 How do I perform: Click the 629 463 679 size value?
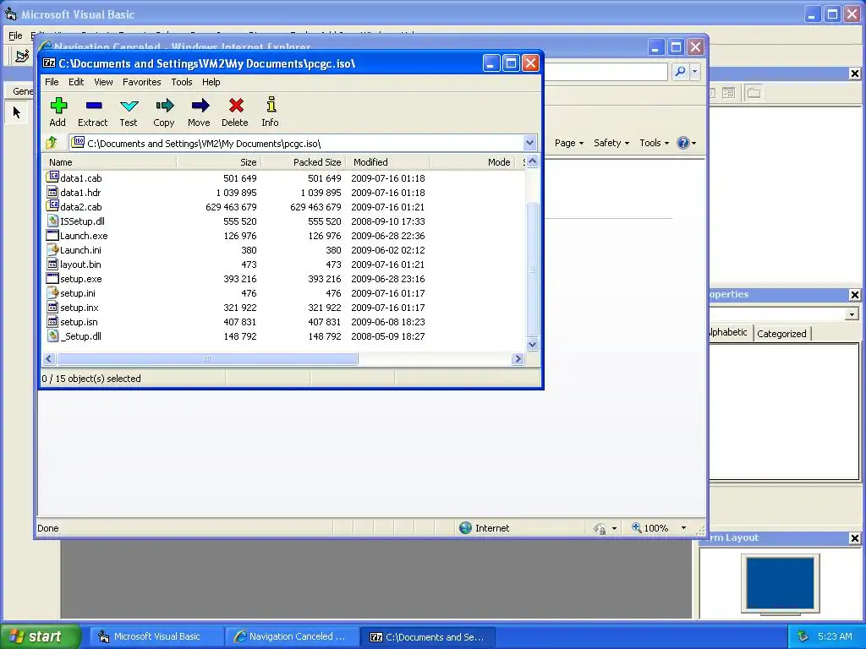click(231, 207)
